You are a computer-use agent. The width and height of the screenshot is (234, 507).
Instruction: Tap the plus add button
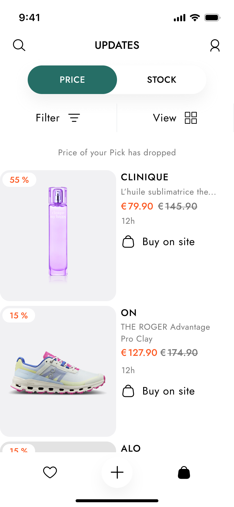[117, 472]
